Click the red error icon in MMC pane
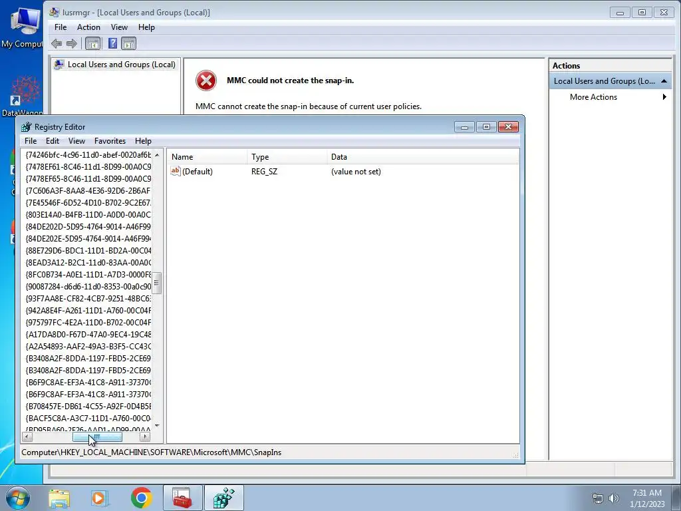 click(x=206, y=81)
